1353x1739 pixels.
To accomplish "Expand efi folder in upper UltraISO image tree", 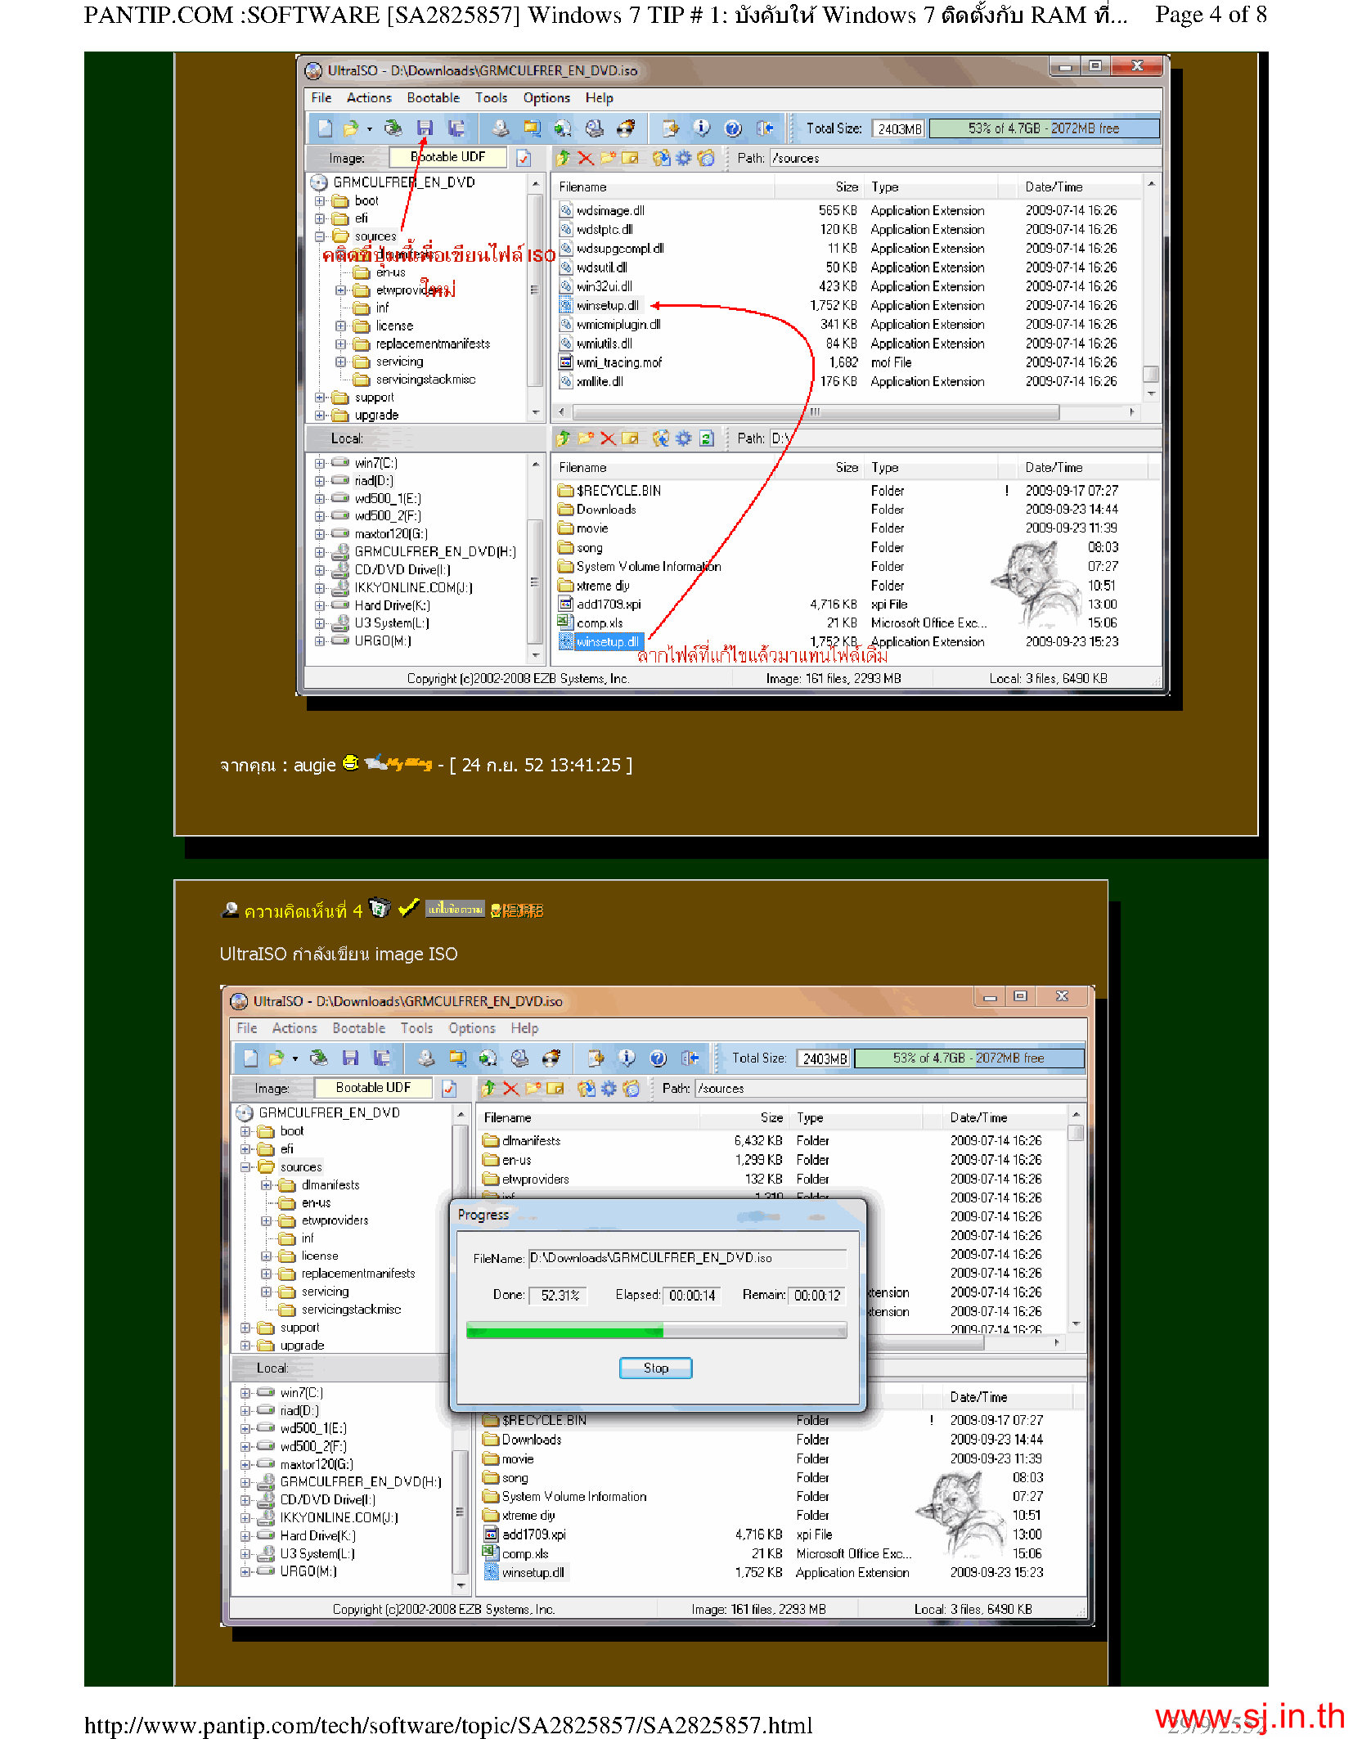I will (320, 219).
